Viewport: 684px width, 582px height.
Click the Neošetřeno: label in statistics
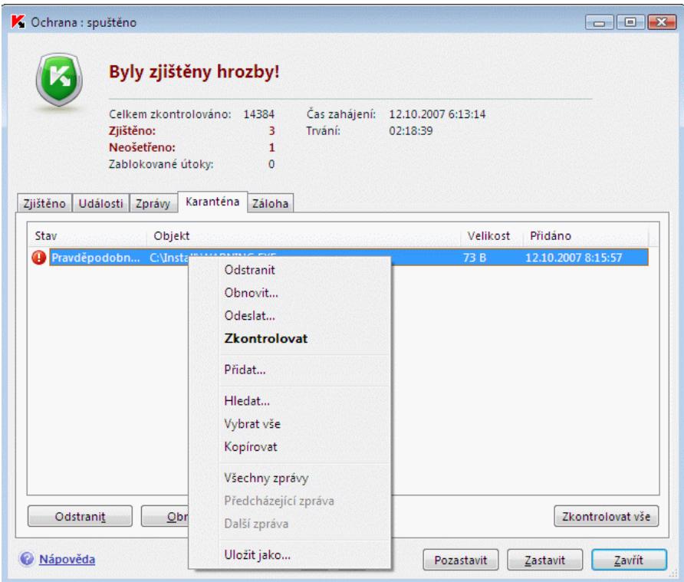click(142, 147)
